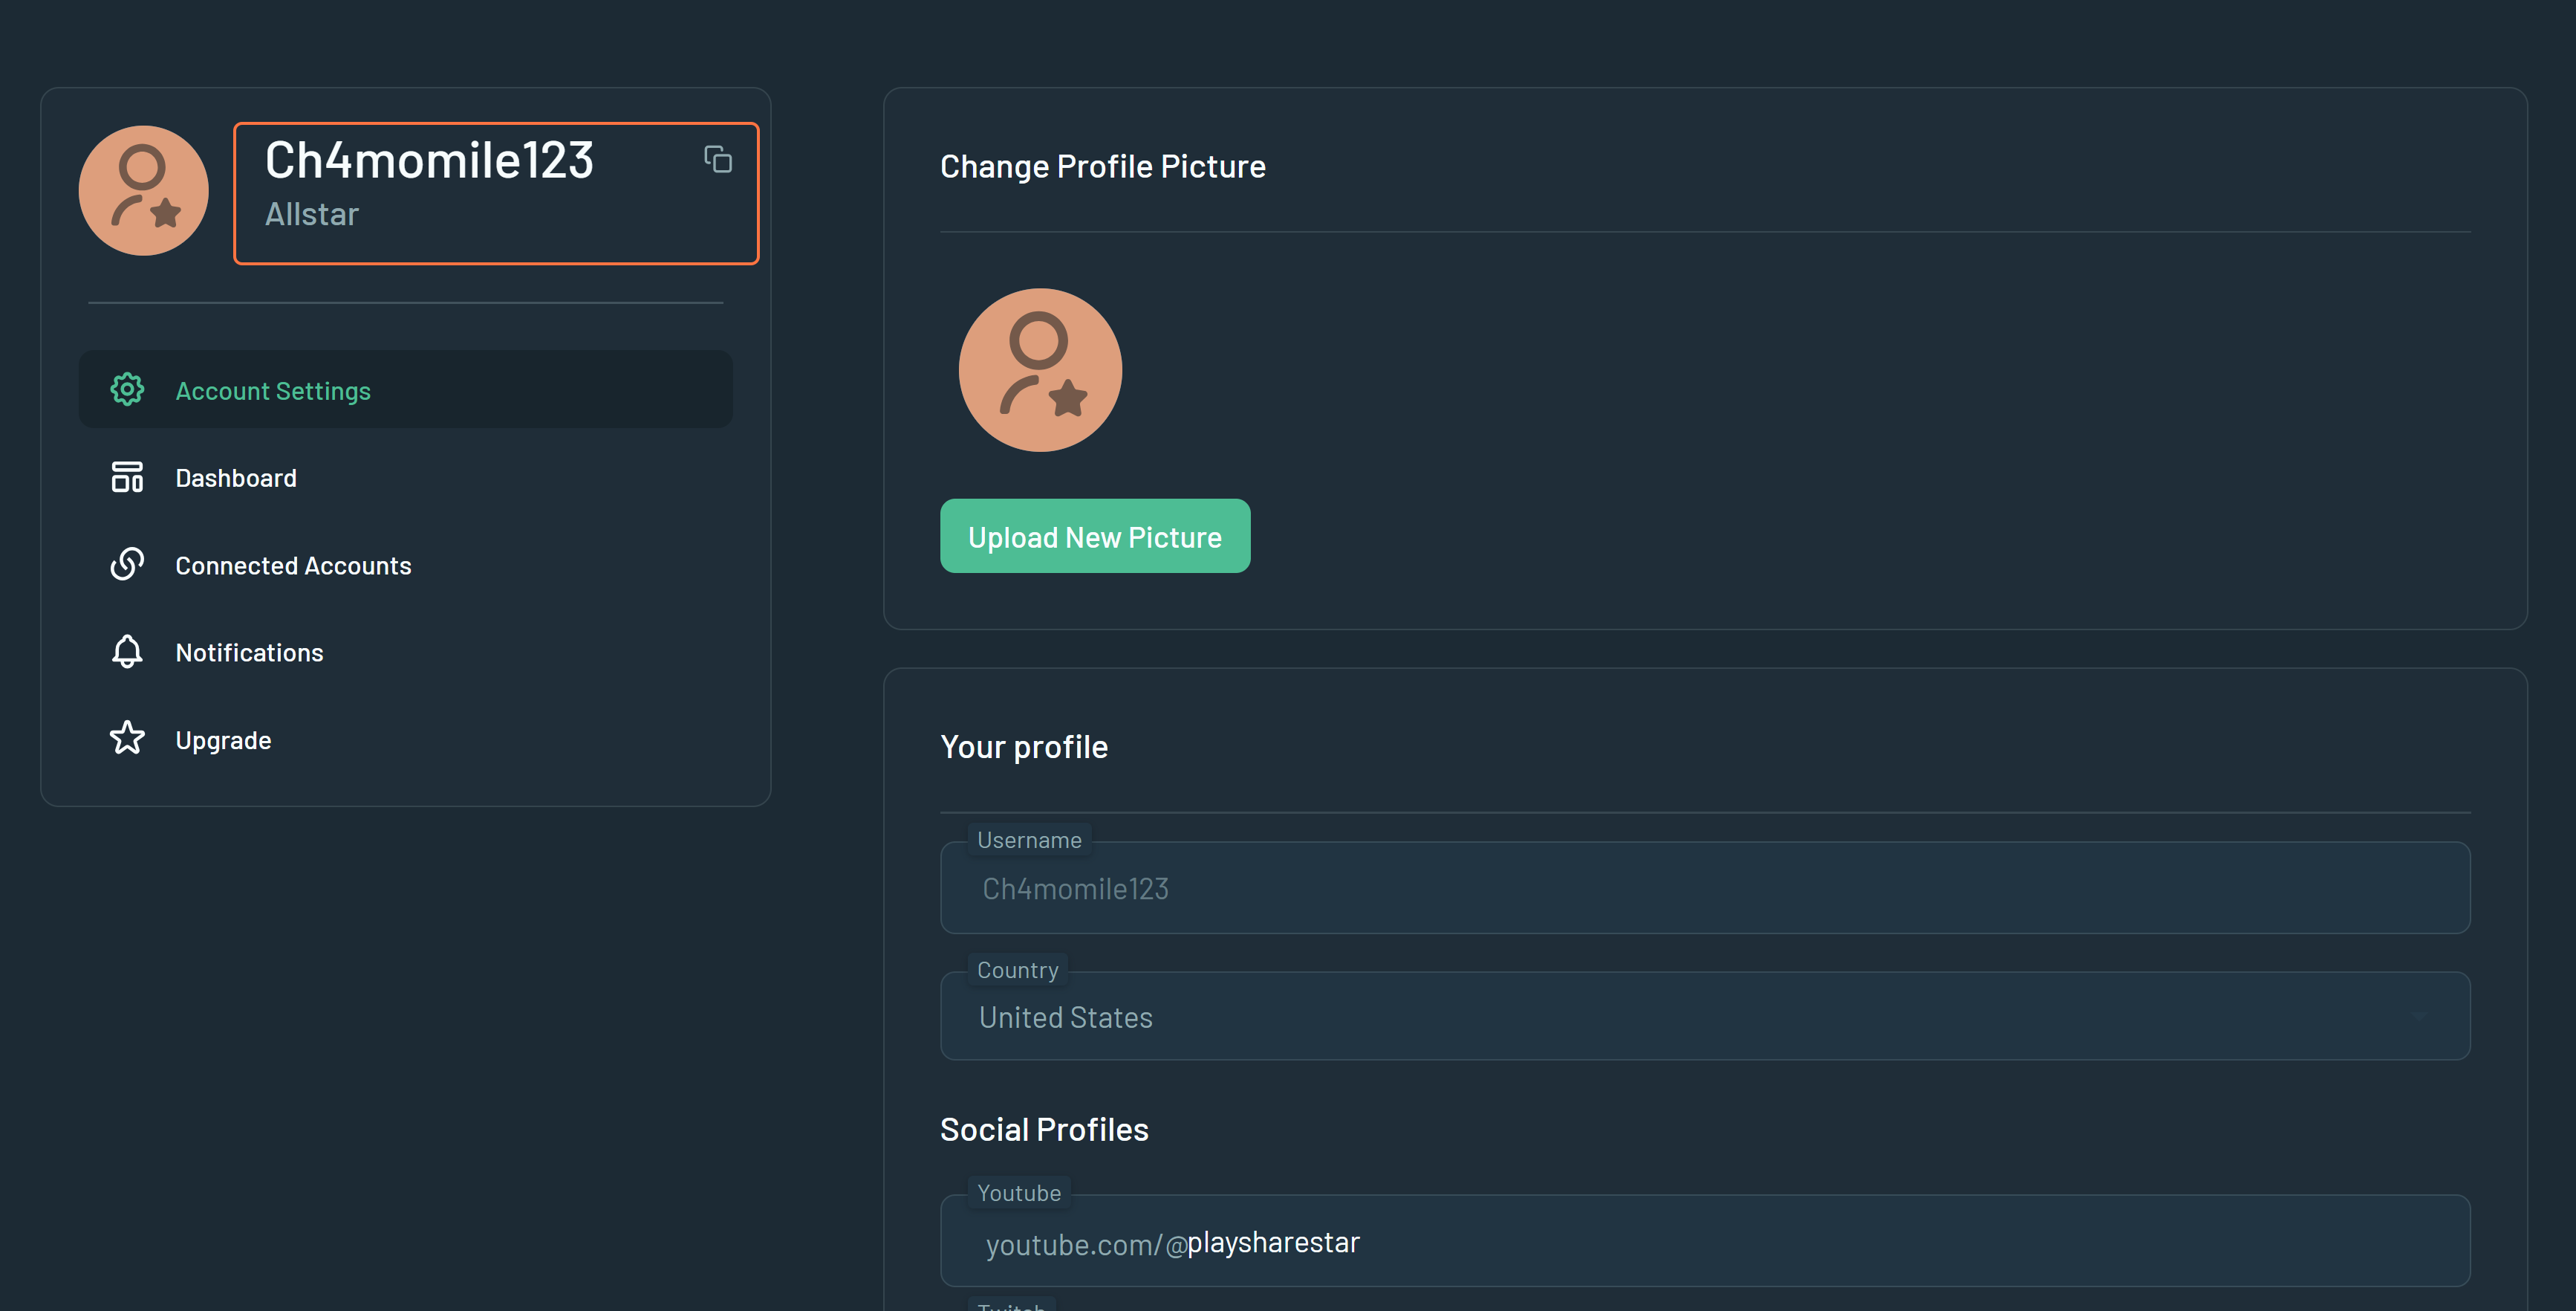This screenshot has height=1311, width=2576.
Task: Click the Allstar rank label
Action: pyautogui.click(x=311, y=214)
